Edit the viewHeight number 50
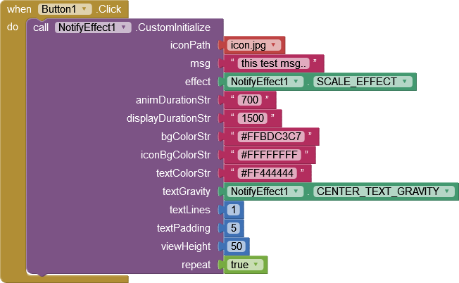The image size is (459, 283). 236,246
